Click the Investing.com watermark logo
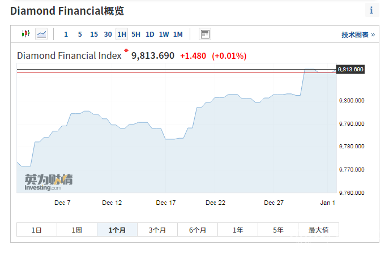 tap(48, 182)
